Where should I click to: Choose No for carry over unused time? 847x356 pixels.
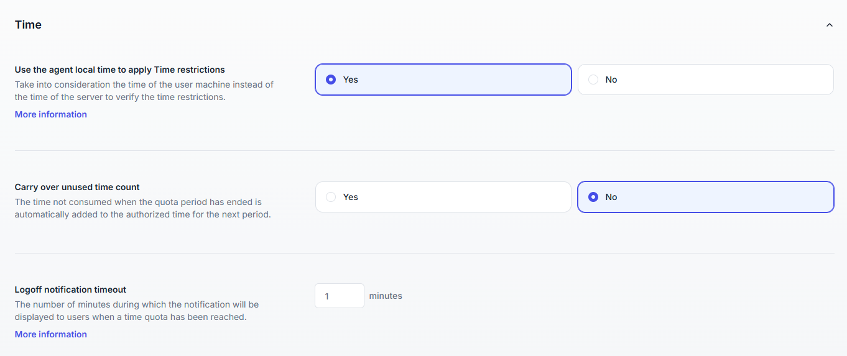pyautogui.click(x=705, y=197)
